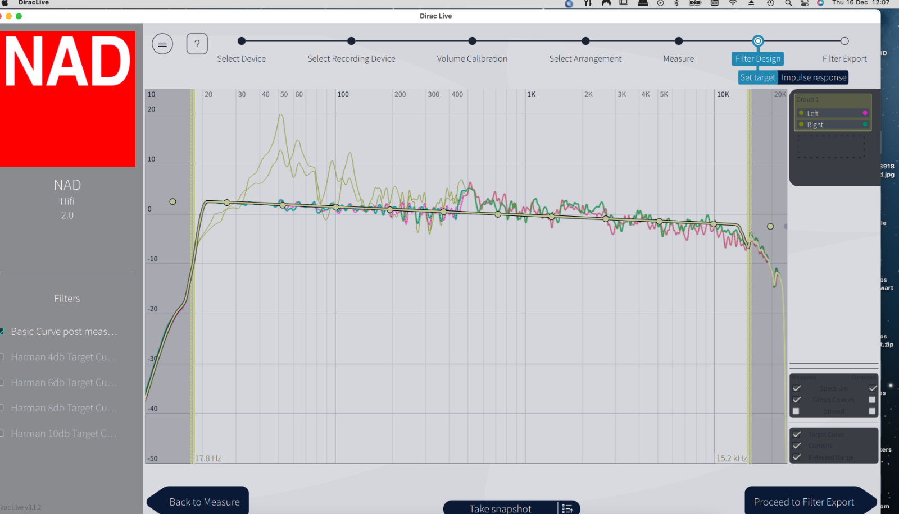Click the Left channel magenta color dot

click(x=865, y=113)
